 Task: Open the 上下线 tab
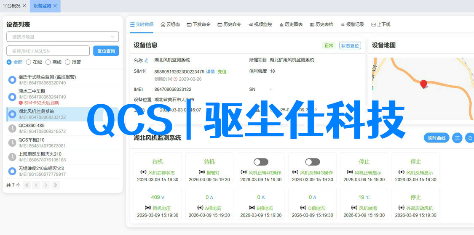click(x=381, y=24)
